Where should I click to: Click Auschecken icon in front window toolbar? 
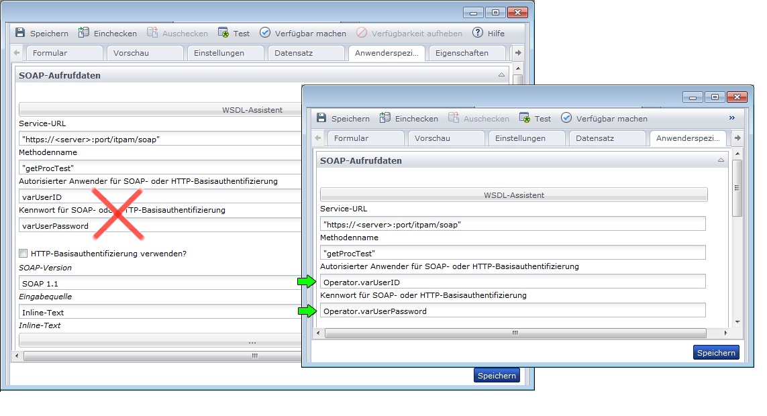pyautogui.click(x=454, y=117)
